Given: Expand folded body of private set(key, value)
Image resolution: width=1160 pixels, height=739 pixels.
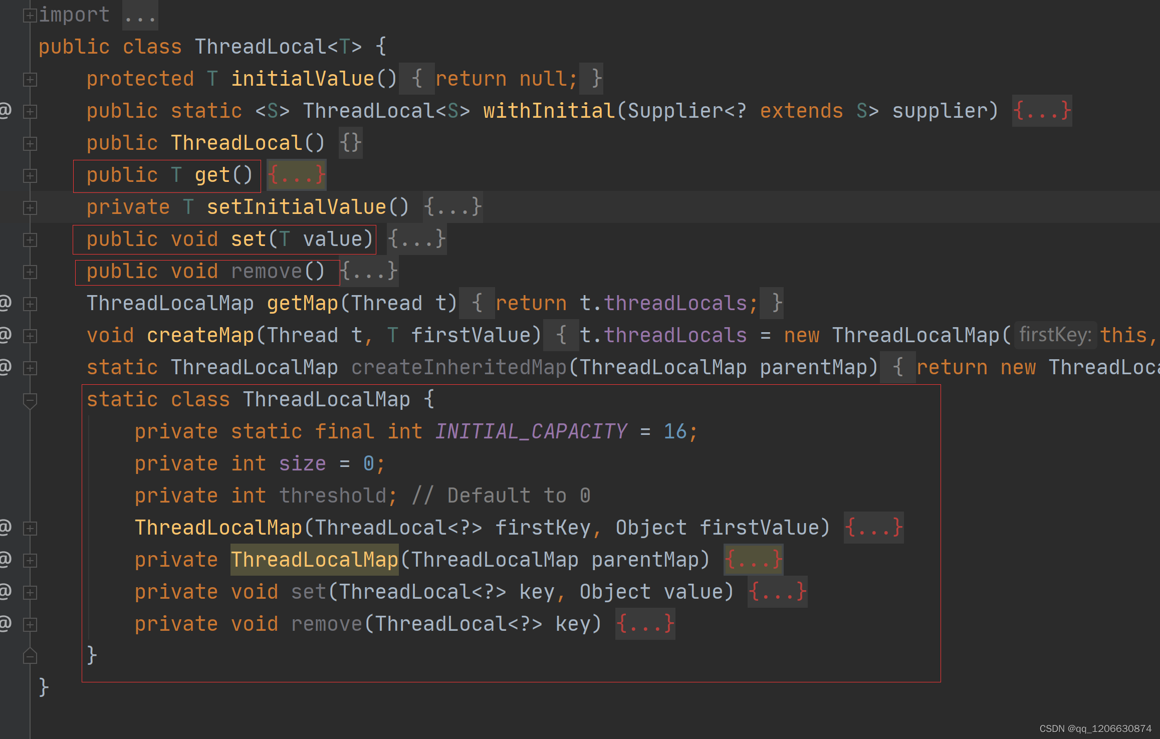Looking at the screenshot, I should [x=777, y=592].
